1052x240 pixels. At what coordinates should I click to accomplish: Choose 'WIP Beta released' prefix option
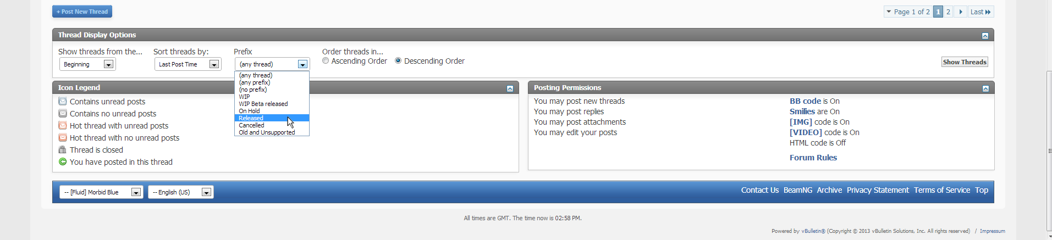[x=272, y=104]
